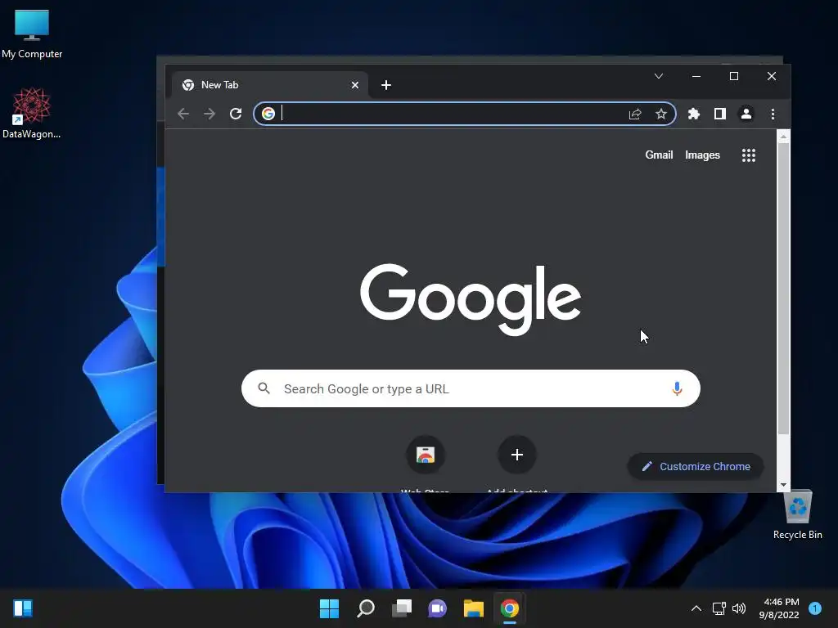Show hidden system tray icons
838x628 pixels.
(x=696, y=608)
